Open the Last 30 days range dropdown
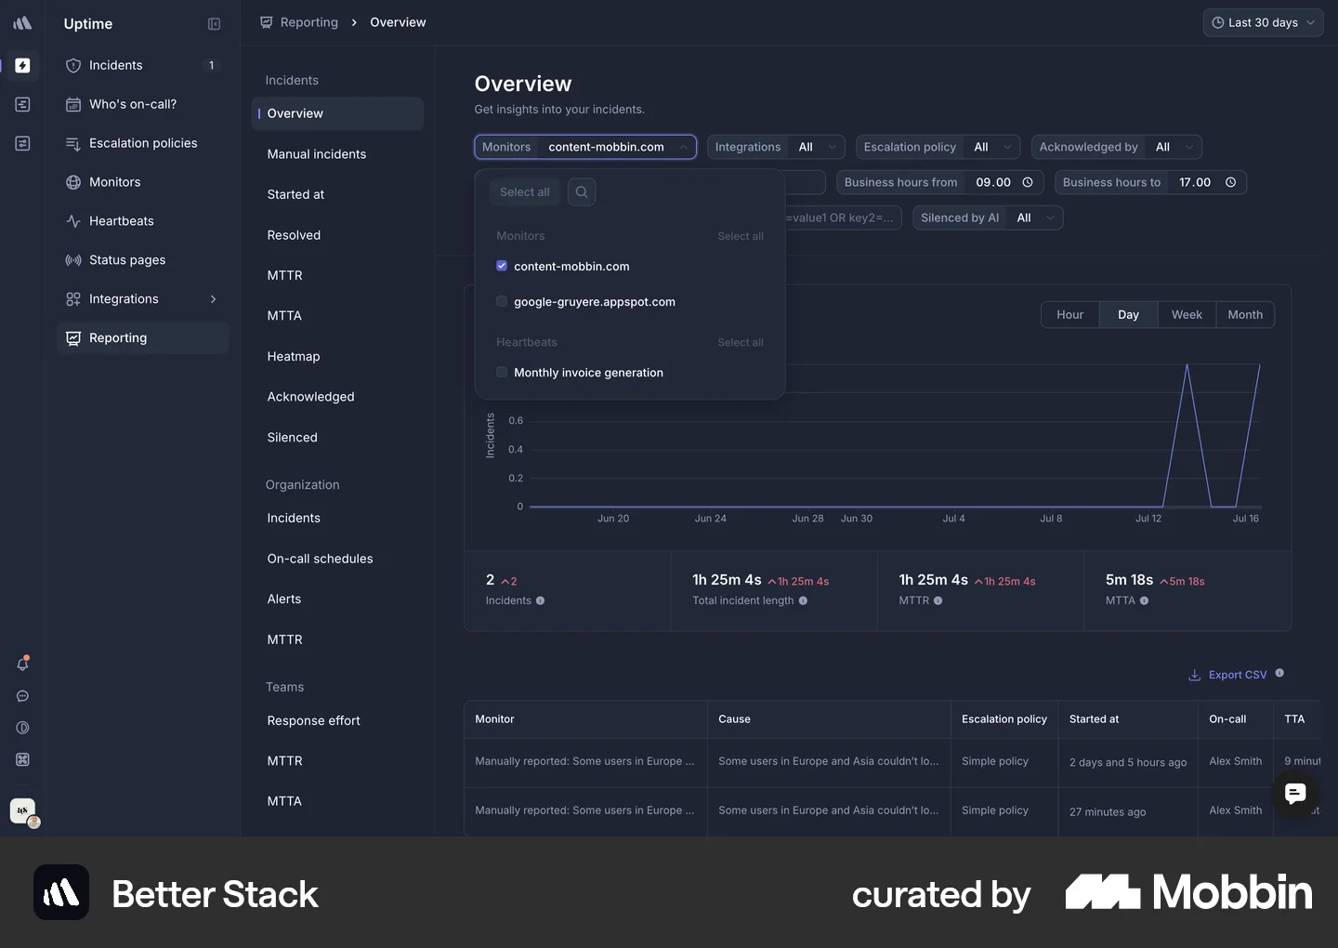The height and width of the screenshot is (948, 1338). click(x=1264, y=22)
